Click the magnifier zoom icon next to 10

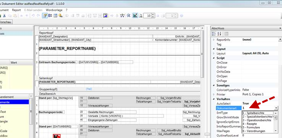[x=141, y=16]
